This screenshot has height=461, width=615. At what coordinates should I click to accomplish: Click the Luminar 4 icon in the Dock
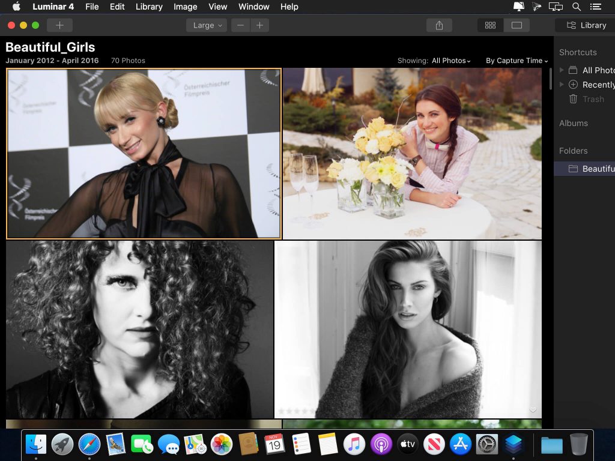click(x=514, y=445)
